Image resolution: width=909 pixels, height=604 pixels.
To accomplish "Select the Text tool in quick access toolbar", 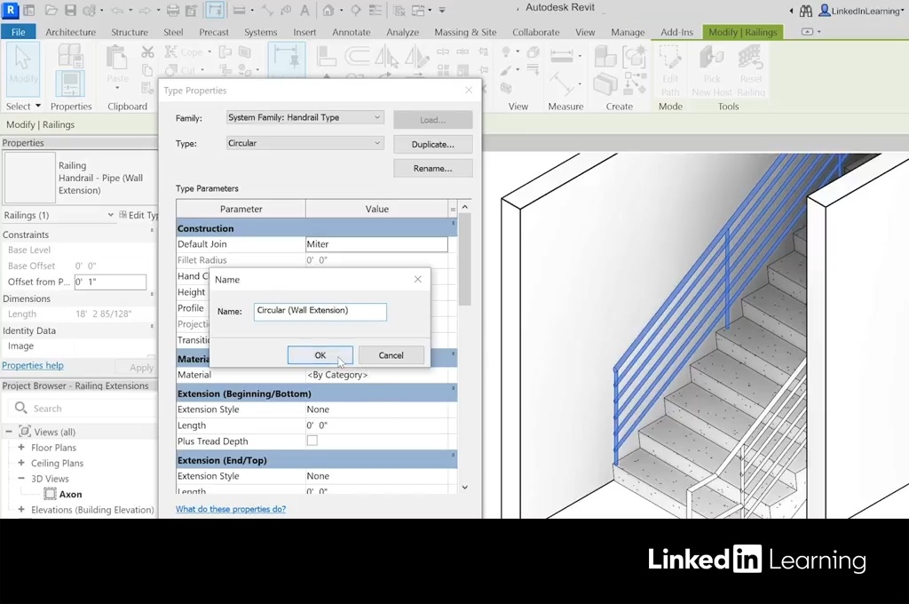I will coord(304,11).
